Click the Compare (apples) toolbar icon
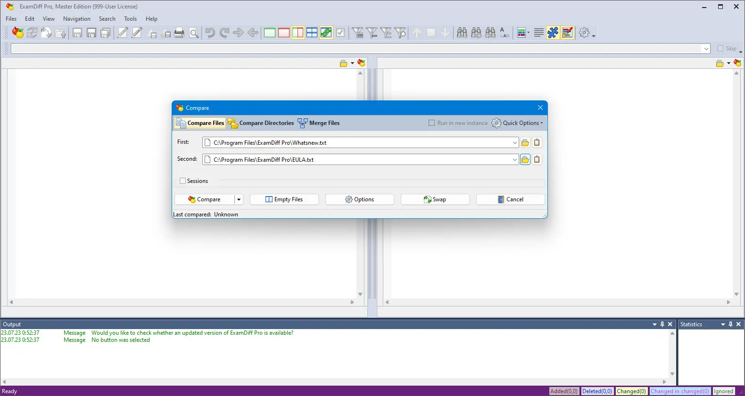Image resolution: width=745 pixels, height=396 pixels. [18, 33]
